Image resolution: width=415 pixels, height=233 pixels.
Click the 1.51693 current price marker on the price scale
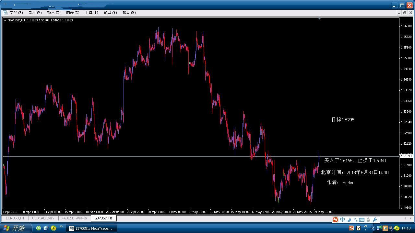point(406,156)
